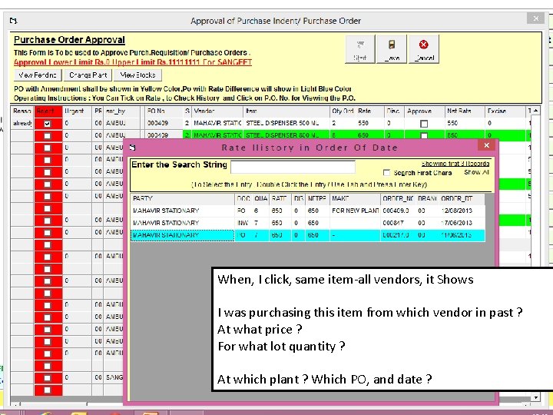Click 'FOR NEW PLANT' in MAKE column

coord(355,211)
